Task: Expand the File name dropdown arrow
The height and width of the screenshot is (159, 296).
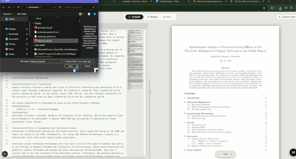Action: click(x=61, y=62)
